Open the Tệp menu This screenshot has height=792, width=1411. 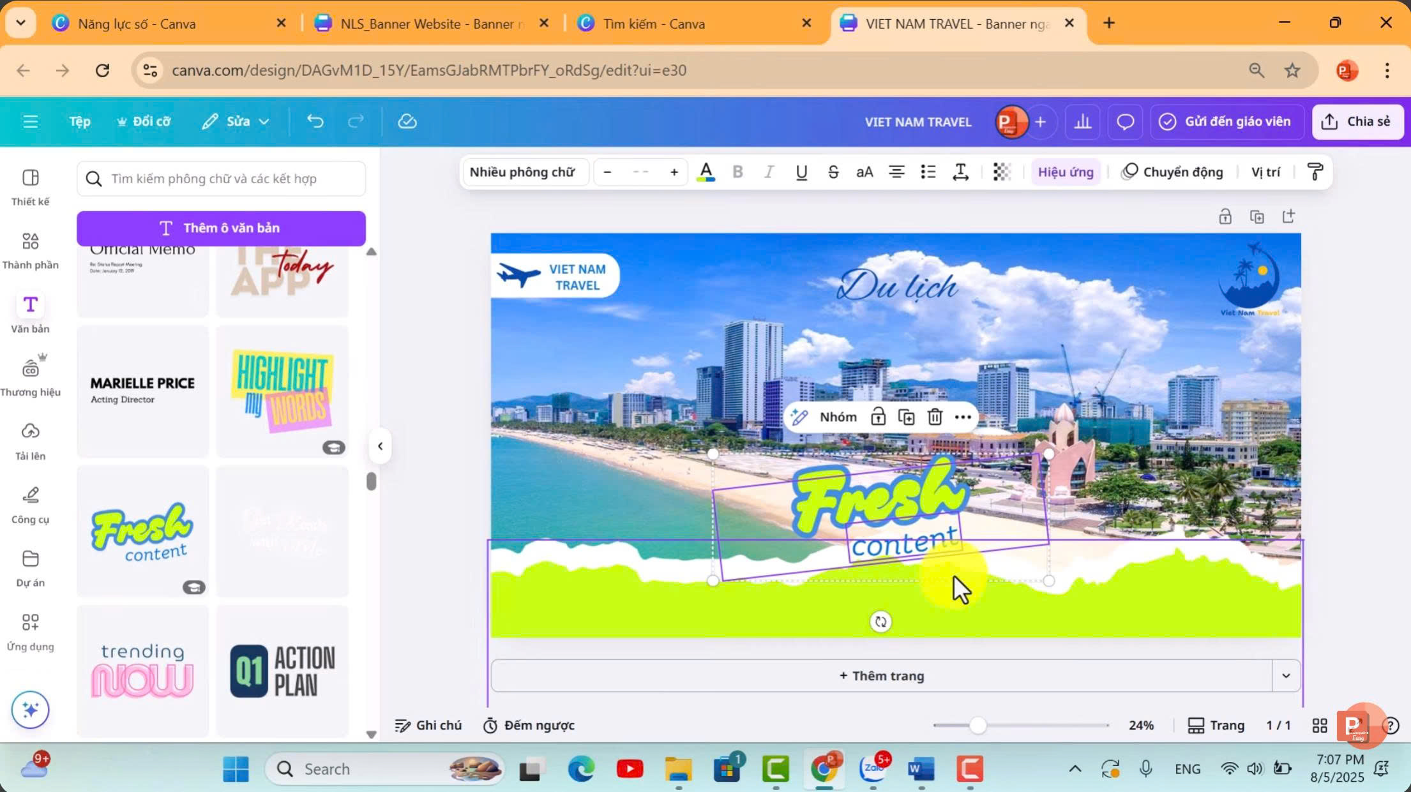[80, 121]
